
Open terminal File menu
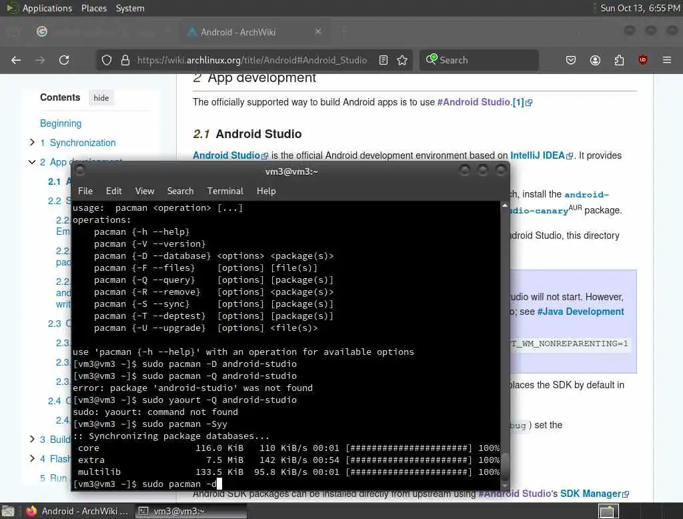[x=85, y=191]
